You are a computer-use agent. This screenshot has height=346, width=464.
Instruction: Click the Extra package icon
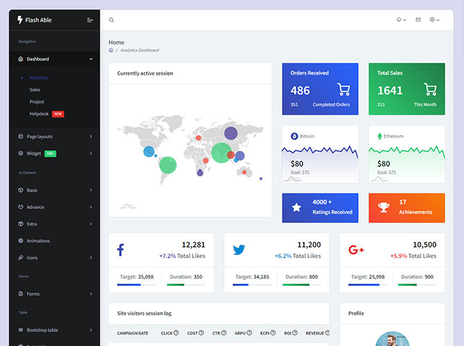click(x=20, y=224)
